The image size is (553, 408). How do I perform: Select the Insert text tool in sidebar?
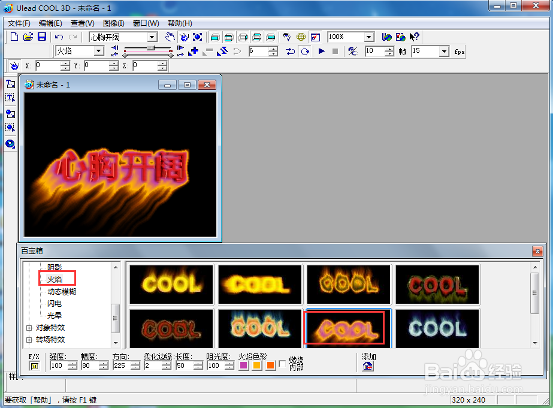[10, 84]
